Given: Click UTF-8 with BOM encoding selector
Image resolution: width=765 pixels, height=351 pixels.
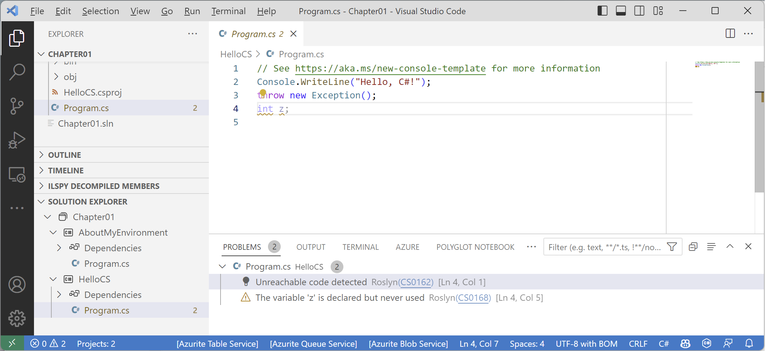Looking at the screenshot, I should point(586,344).
